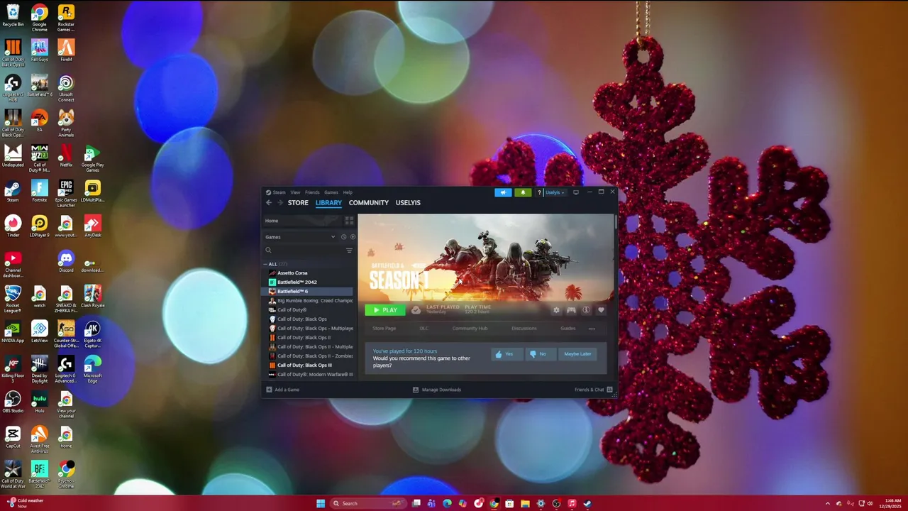Open the Guides link
Screen dimensions: 908x511
(x=568, y=329)
